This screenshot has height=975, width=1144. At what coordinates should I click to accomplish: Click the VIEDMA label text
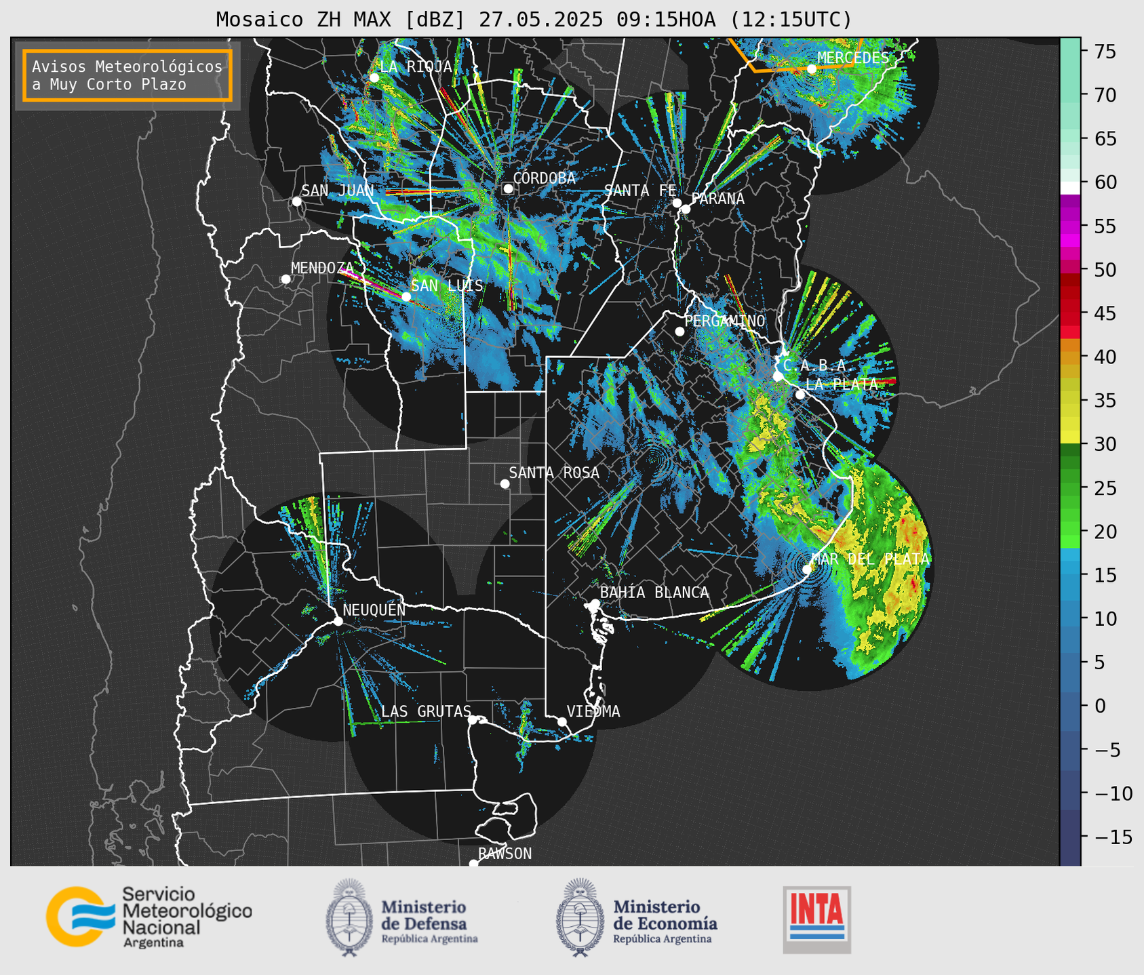coord(593,711)
